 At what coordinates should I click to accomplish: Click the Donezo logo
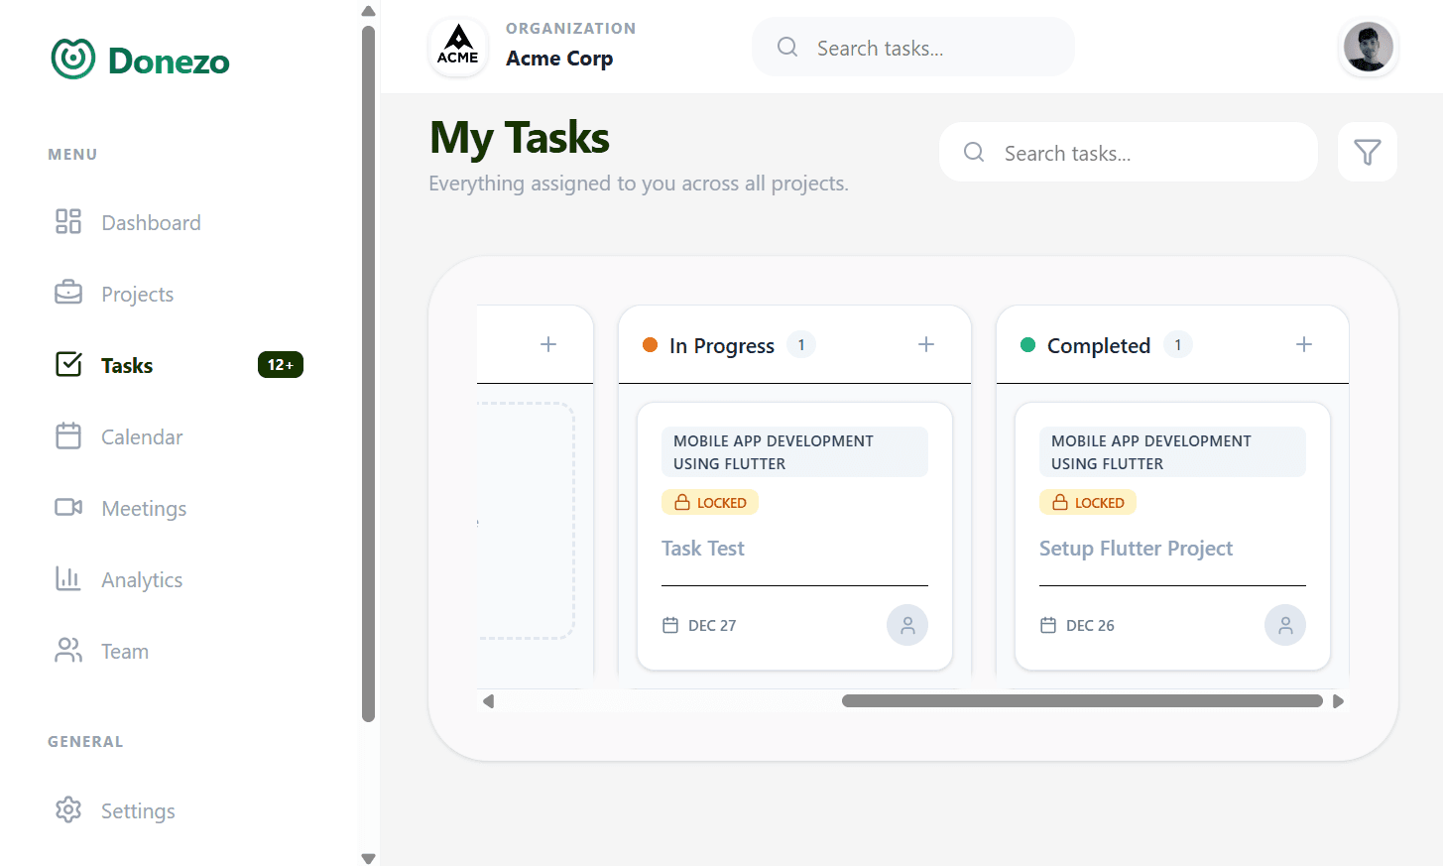tap(139, 59)
